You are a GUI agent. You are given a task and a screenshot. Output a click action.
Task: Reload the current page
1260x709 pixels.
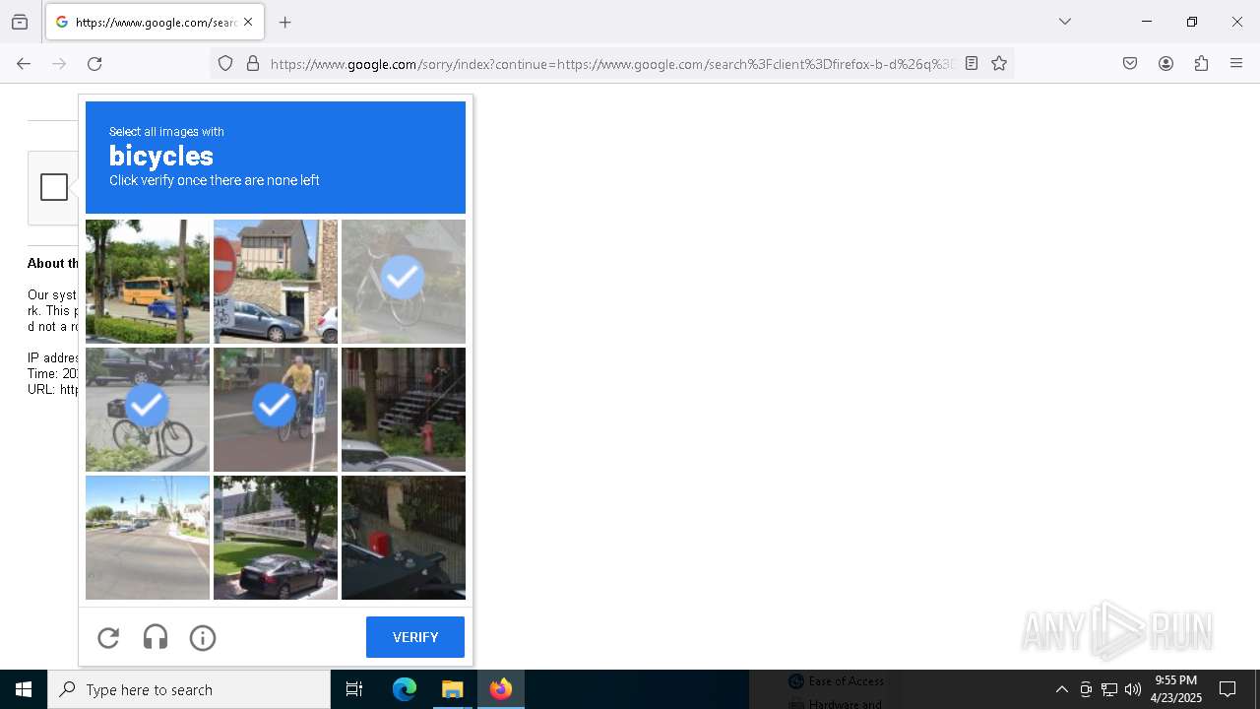pyautogui.click(x=94, y=64)
